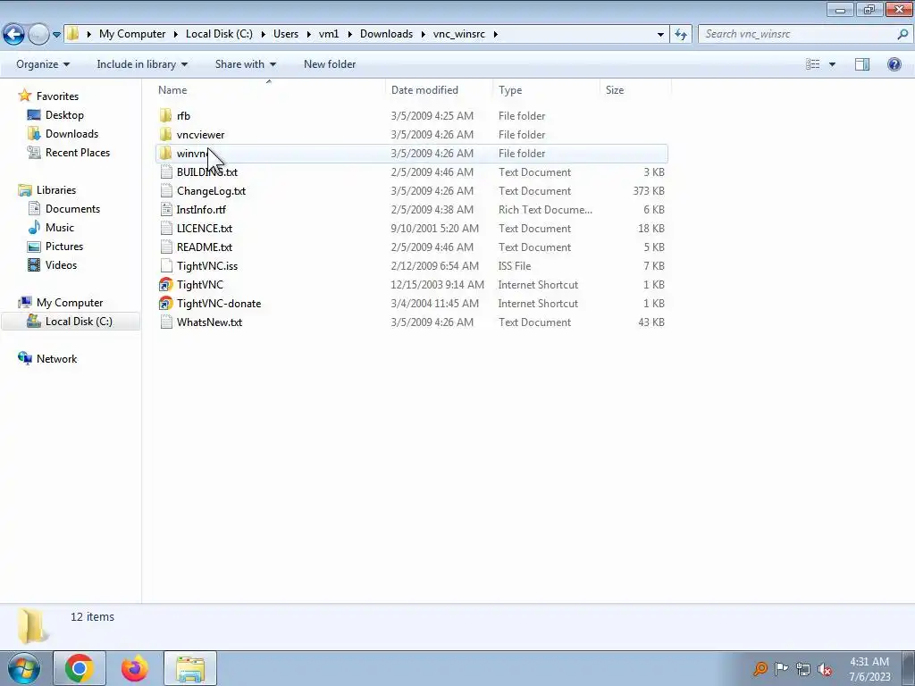The image size is (915, 686).
Task: Click the Back navigation arrow button
Action: (14, 34)
